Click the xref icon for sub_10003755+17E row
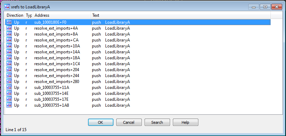The width and height of the screenshot is (286, 136). coord(9,99)
